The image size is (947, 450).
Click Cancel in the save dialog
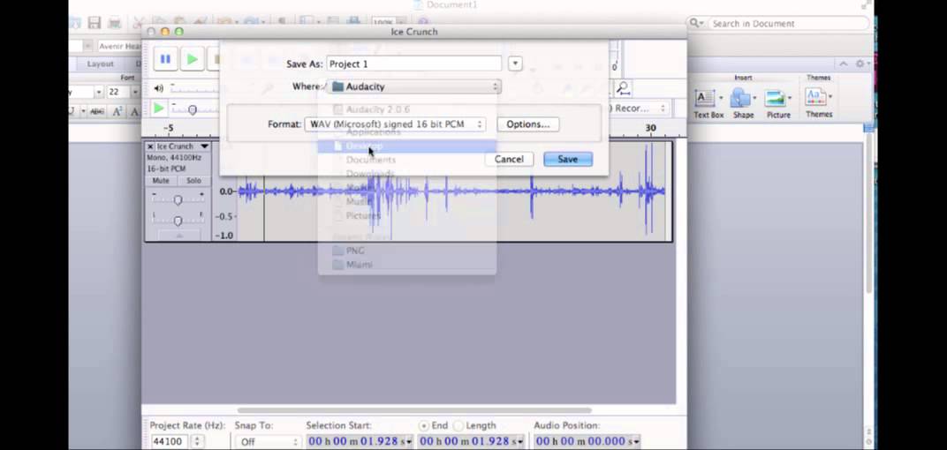pos(509,159)
